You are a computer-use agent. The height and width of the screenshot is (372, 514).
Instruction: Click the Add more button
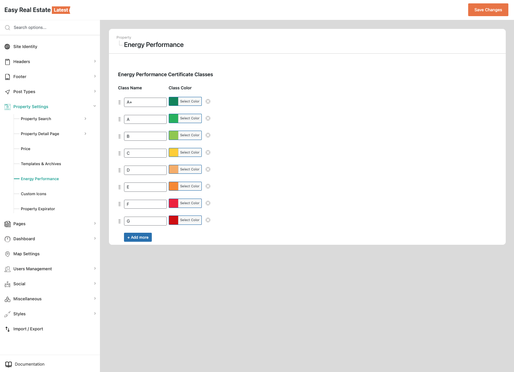[138, 237]
